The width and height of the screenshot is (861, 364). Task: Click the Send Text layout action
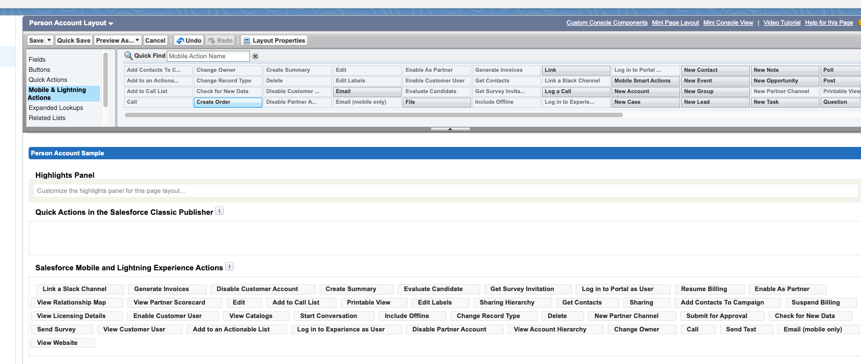(746, 329)
